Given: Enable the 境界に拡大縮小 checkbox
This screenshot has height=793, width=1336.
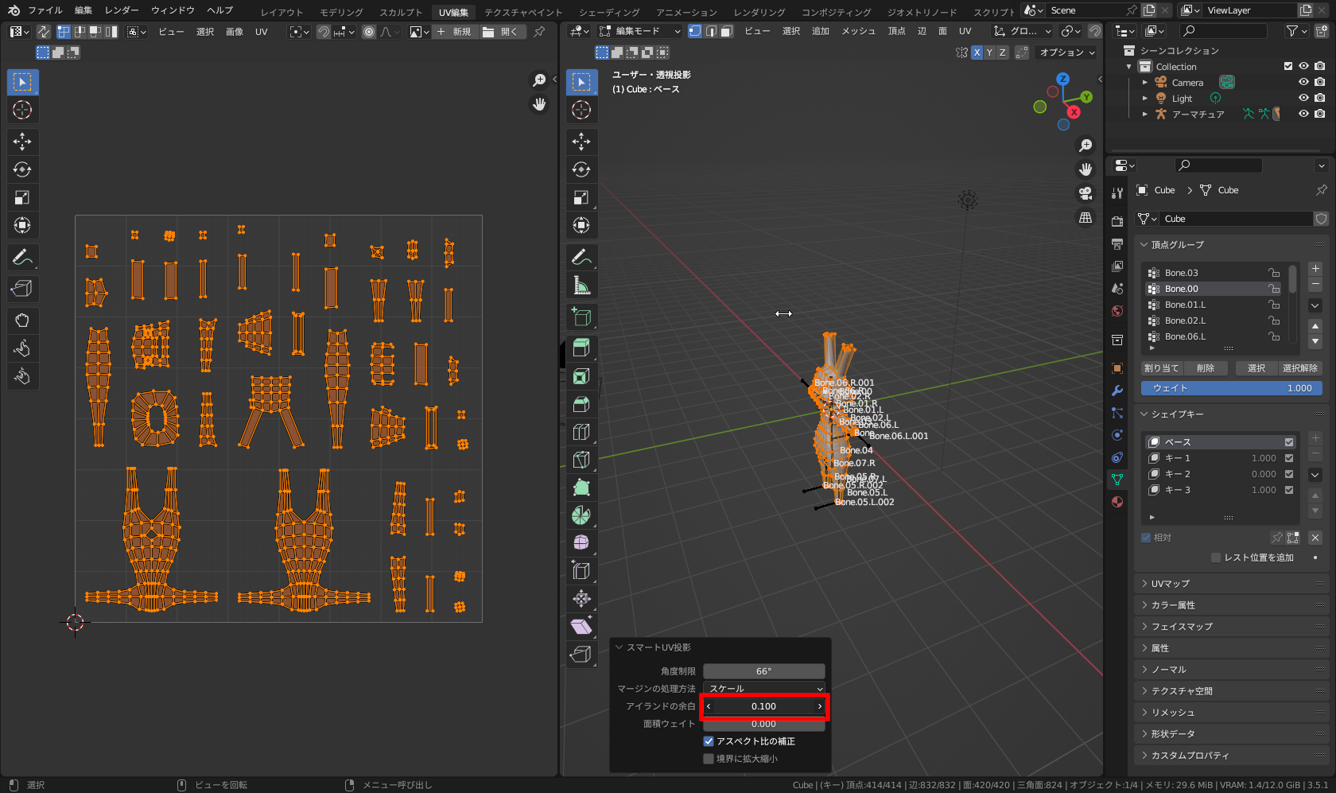Looking at the screenshot, I should pyautogui.click(x=708, y=758).
